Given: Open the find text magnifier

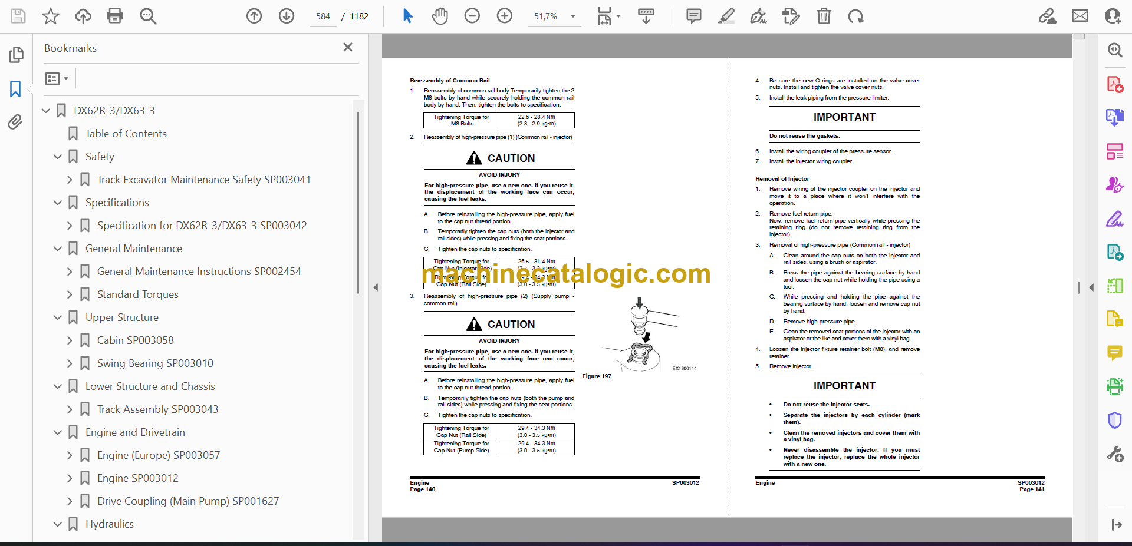Looking at the screenshot, I should [148, 16].
